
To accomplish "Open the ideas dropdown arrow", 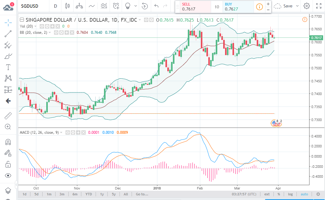I will 136,6.
